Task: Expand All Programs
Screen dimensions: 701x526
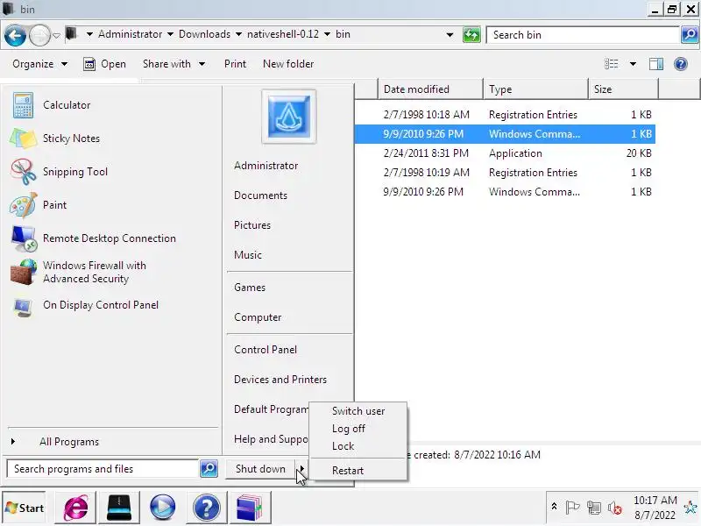Action: pyautogui.click(x=69, y=442)
